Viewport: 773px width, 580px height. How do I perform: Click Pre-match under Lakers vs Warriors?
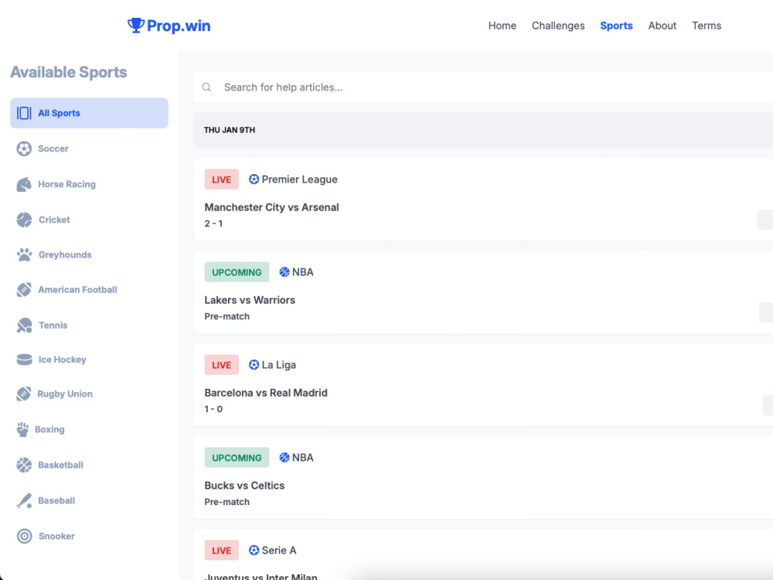[226, 316]
